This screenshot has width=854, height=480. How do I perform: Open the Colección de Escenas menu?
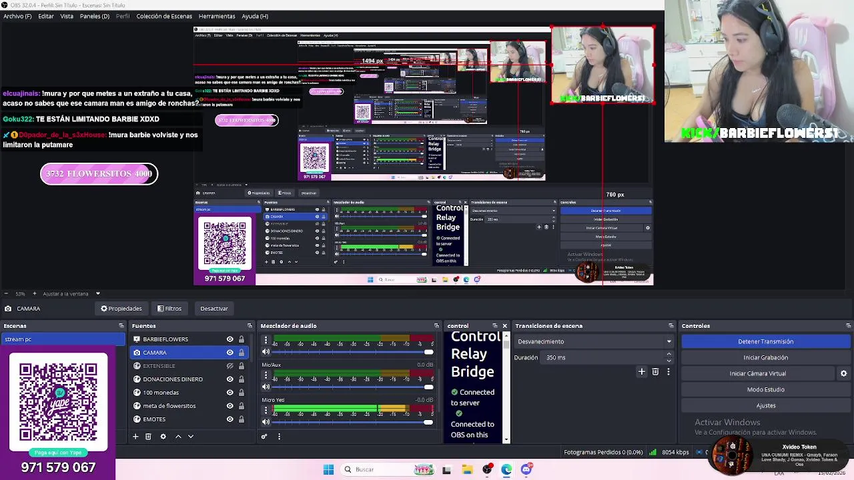(164, 16)
